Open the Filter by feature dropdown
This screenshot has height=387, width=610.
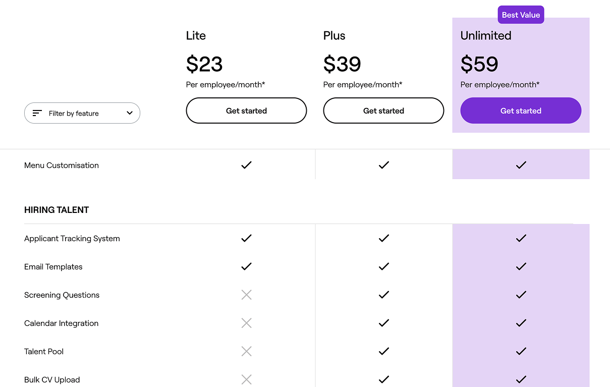coord(82,113)
